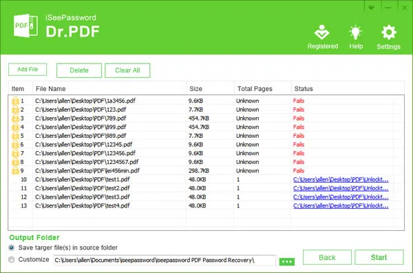The height and width of the screenshot is (273, 413).
Task: Click lock icon for 789.pdf row
Action: tap(15, 118)
